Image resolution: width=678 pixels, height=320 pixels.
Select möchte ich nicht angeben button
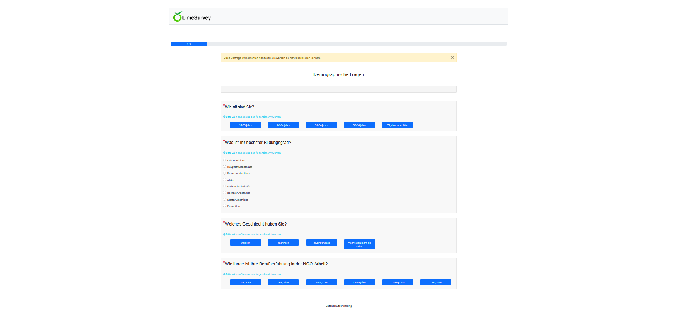click(360, 244)
